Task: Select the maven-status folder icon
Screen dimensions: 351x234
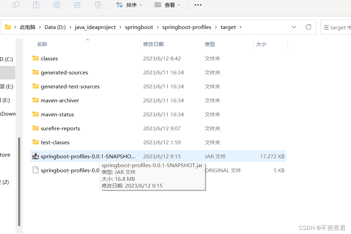Action: (36, 114)
